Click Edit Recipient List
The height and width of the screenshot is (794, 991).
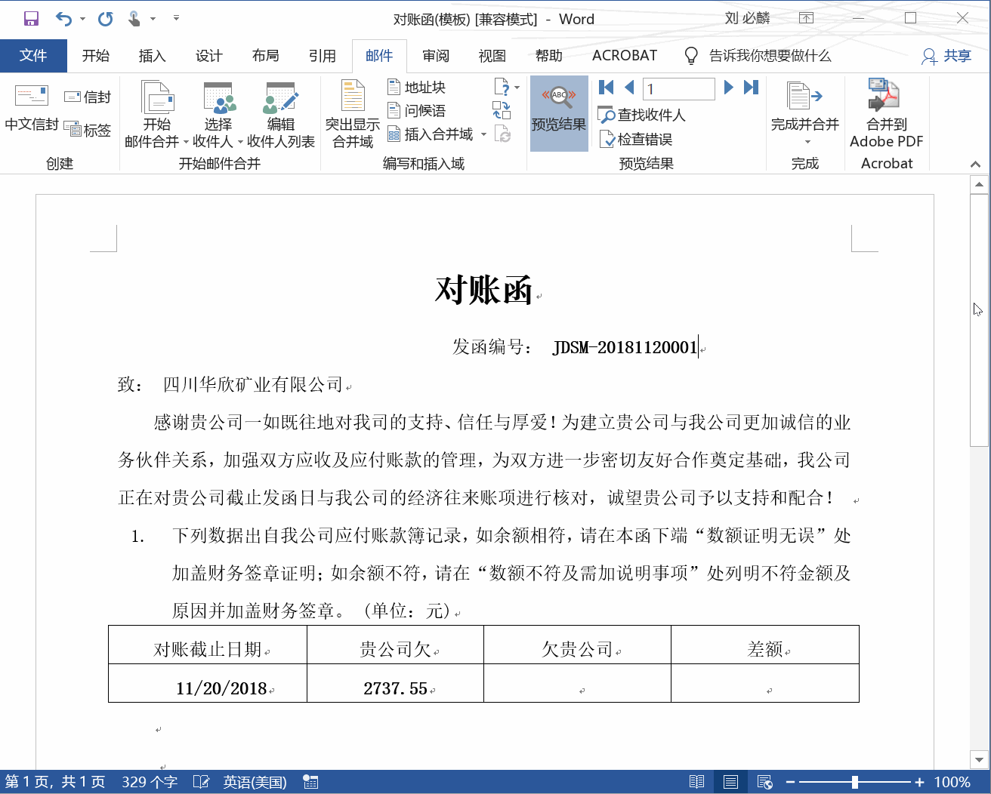(280, 113)
